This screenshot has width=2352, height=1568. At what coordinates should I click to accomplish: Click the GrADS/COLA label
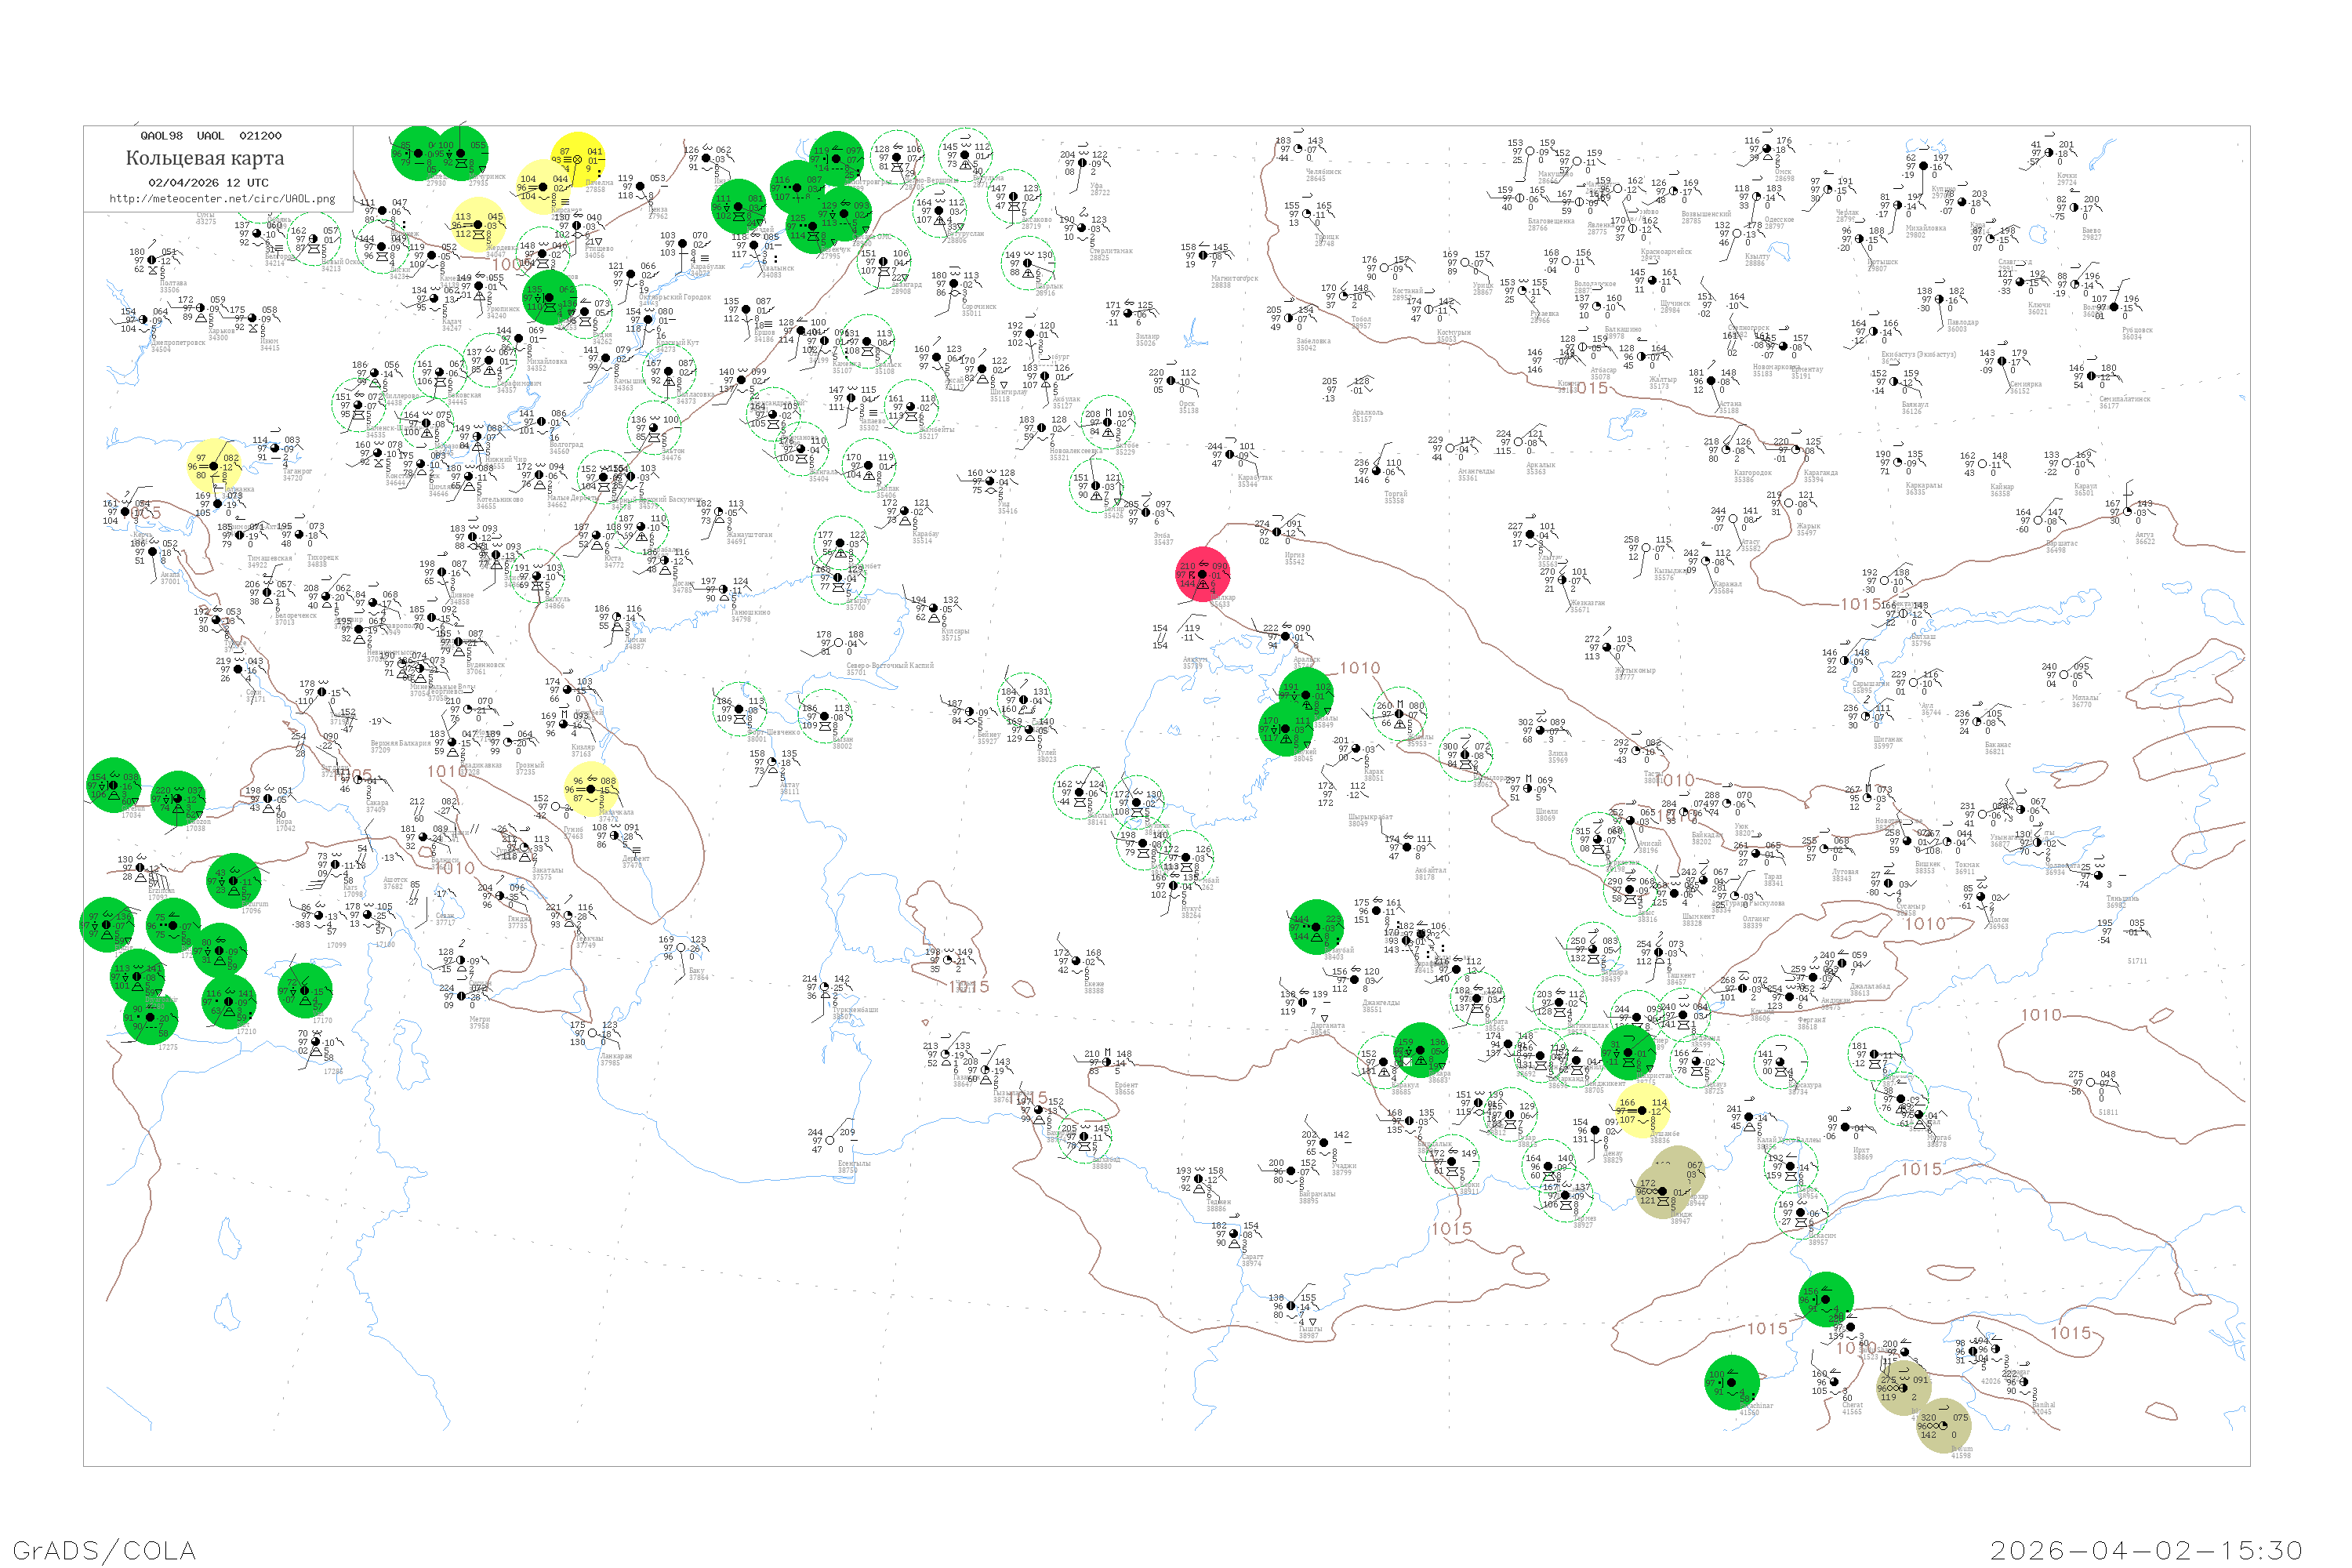pos(104,1550)
